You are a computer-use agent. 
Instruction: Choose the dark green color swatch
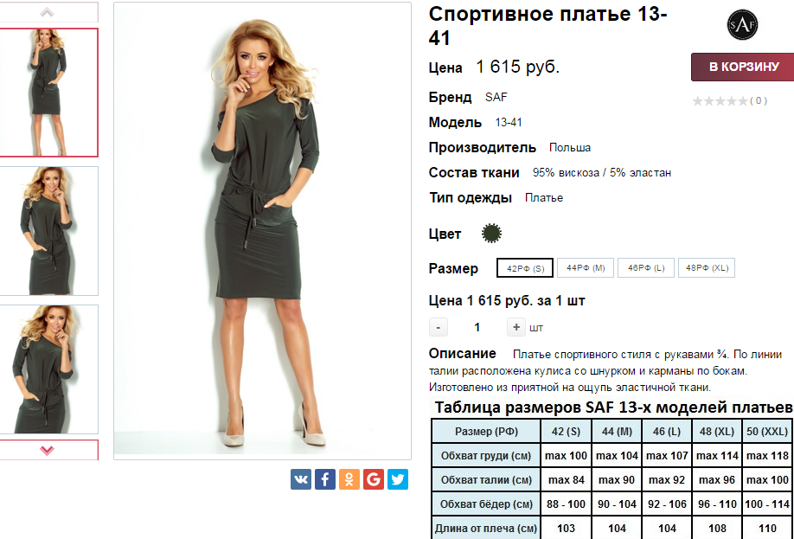click(491, 234)
